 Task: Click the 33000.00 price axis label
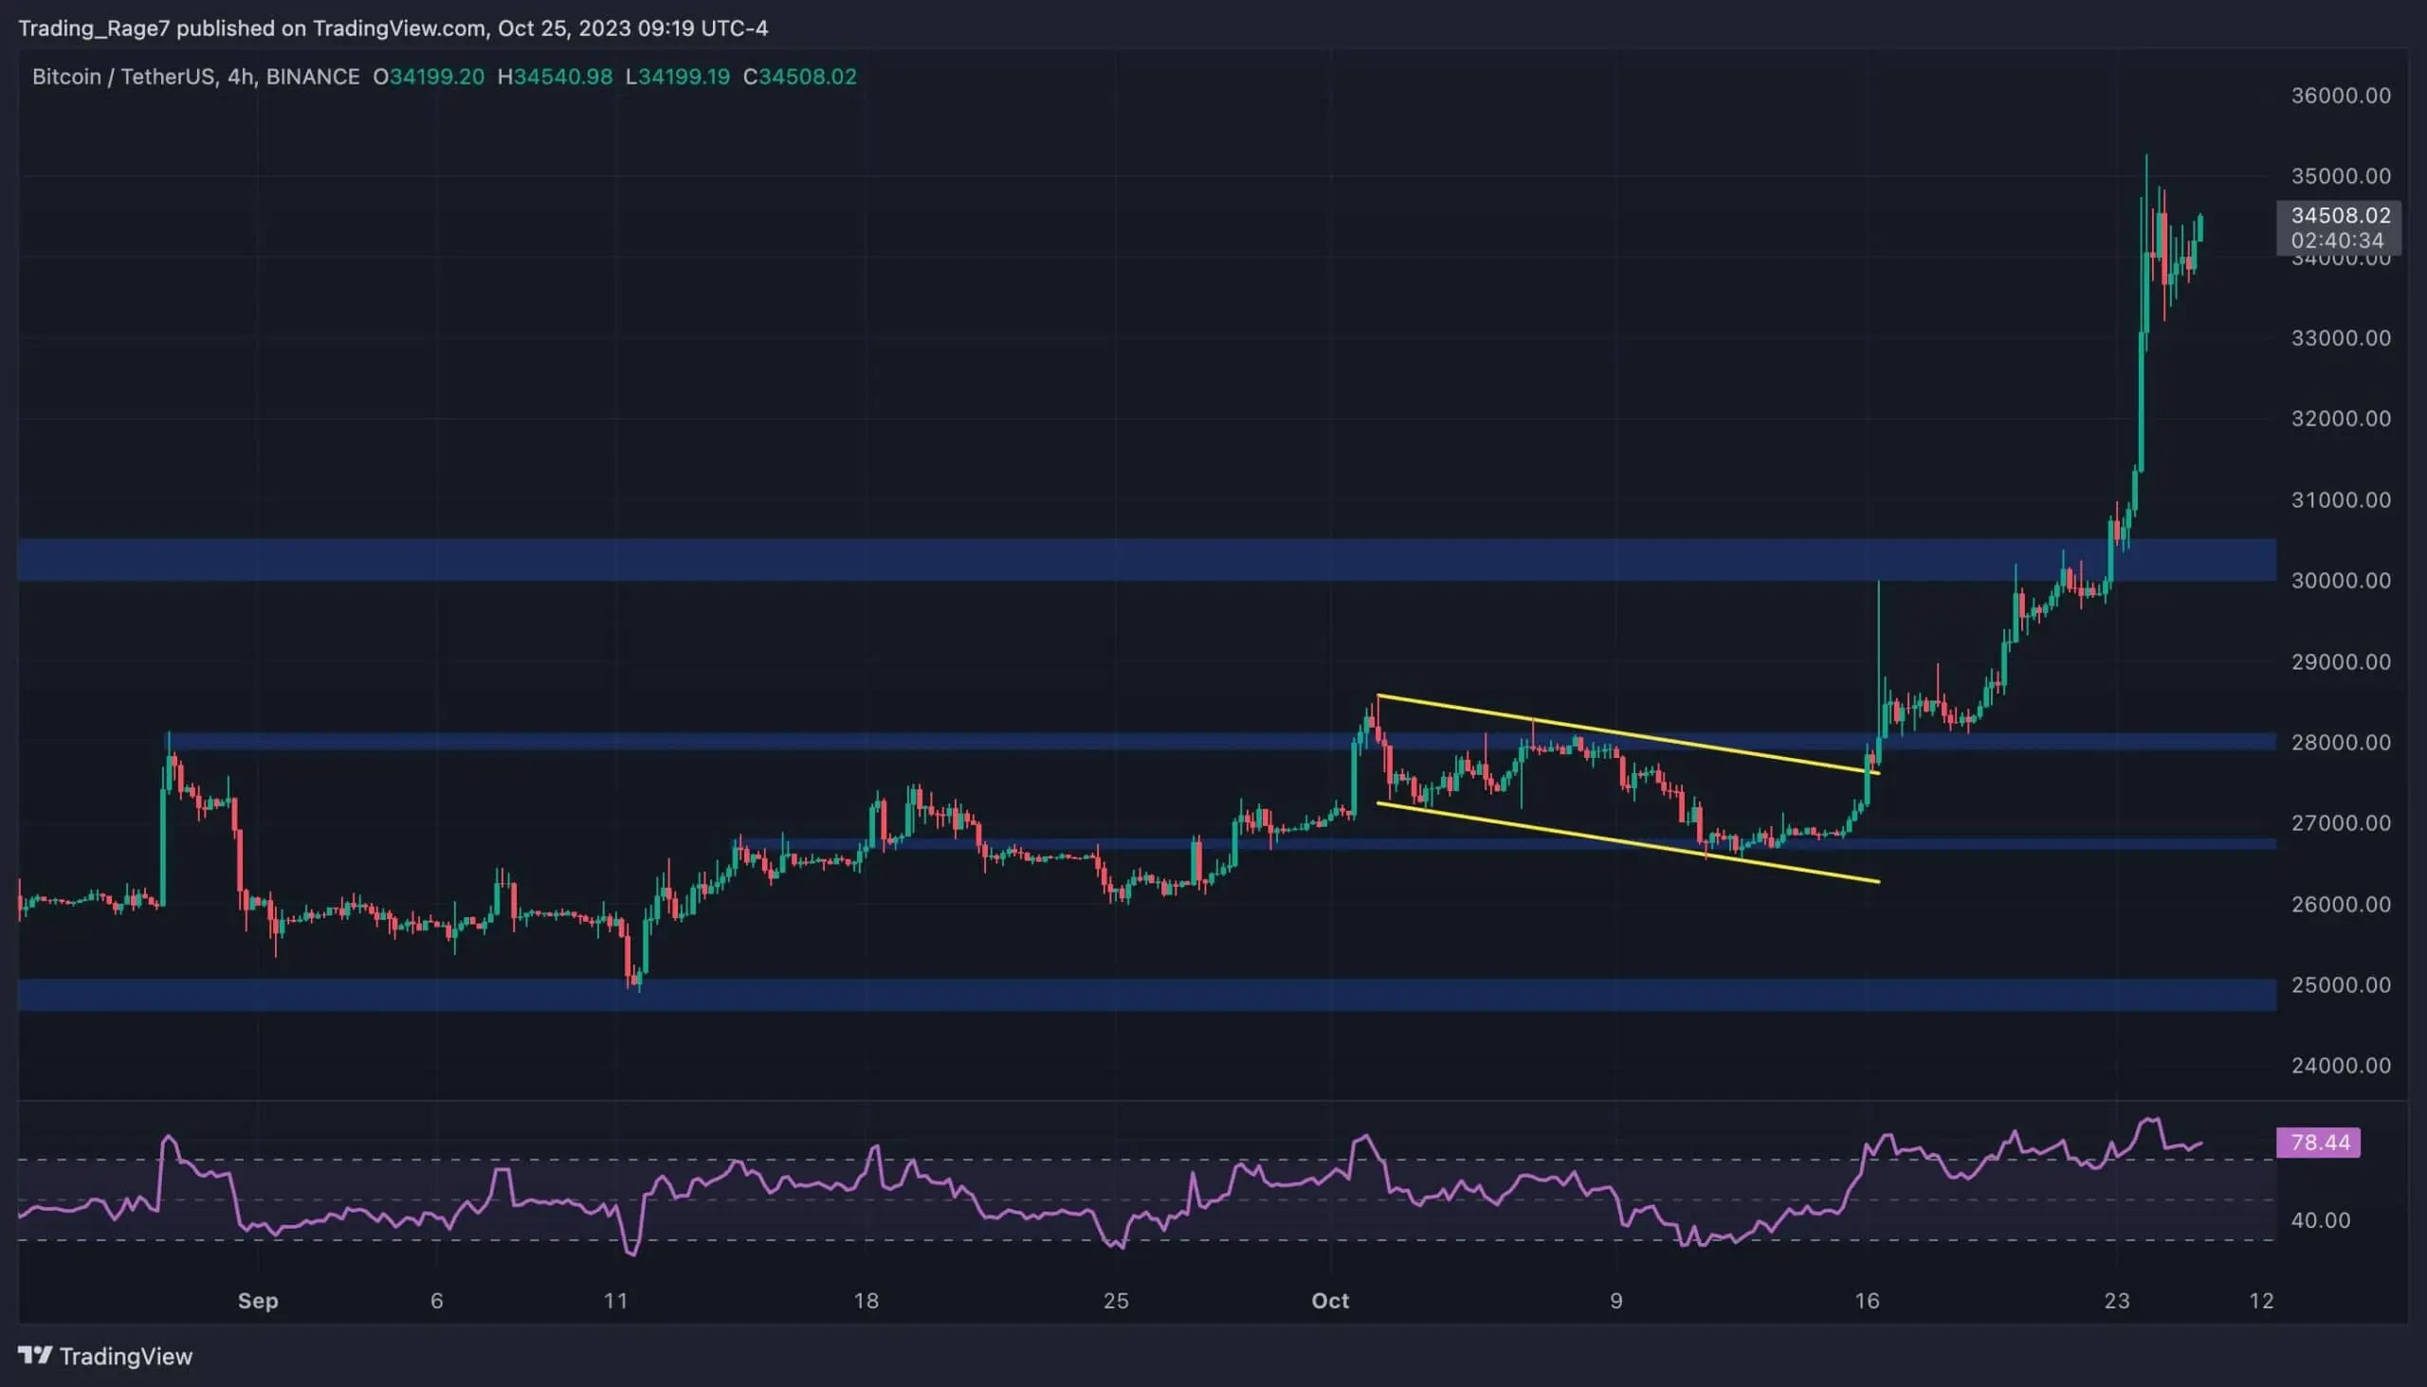tap(2340, 338)
